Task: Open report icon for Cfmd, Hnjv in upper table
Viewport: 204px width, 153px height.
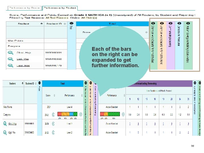Action: 10,53
